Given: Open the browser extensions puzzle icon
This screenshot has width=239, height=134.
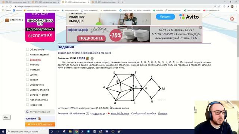Looking at the screenshot, I should coord(228,6).
